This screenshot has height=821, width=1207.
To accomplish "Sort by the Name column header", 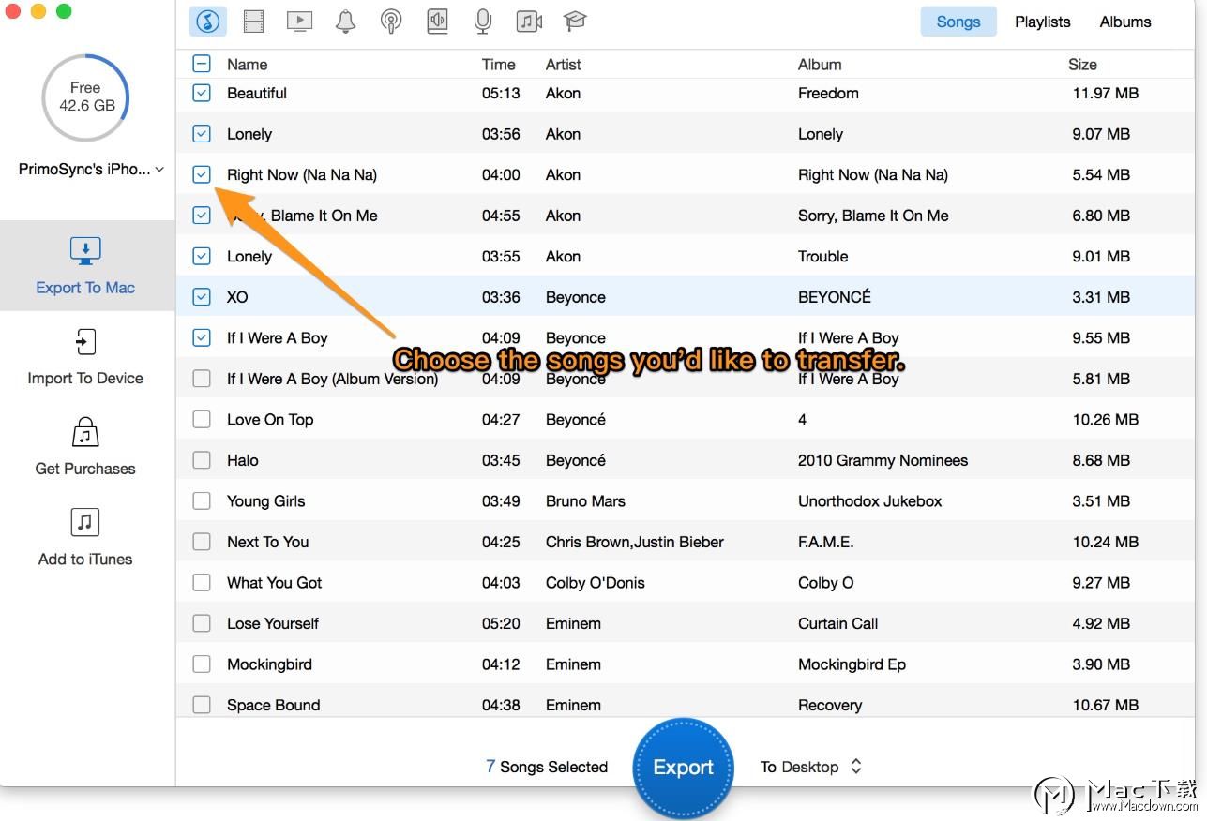I will (247, 65).
